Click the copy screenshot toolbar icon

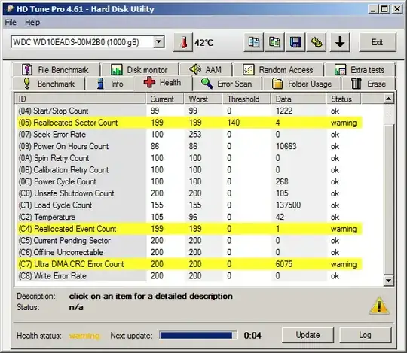274,42
